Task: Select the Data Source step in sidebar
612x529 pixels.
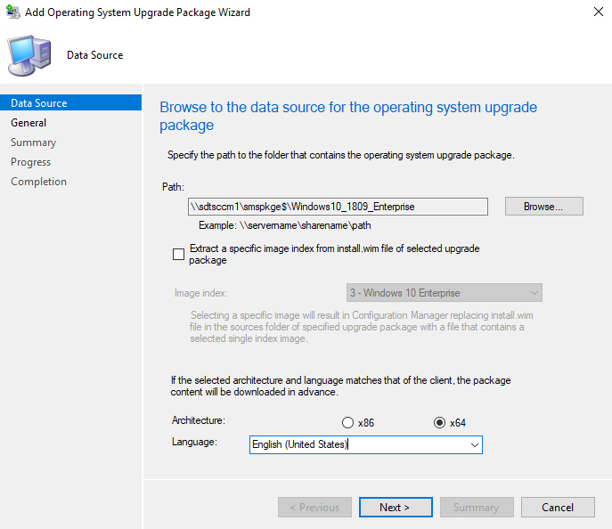Action: 71,102
